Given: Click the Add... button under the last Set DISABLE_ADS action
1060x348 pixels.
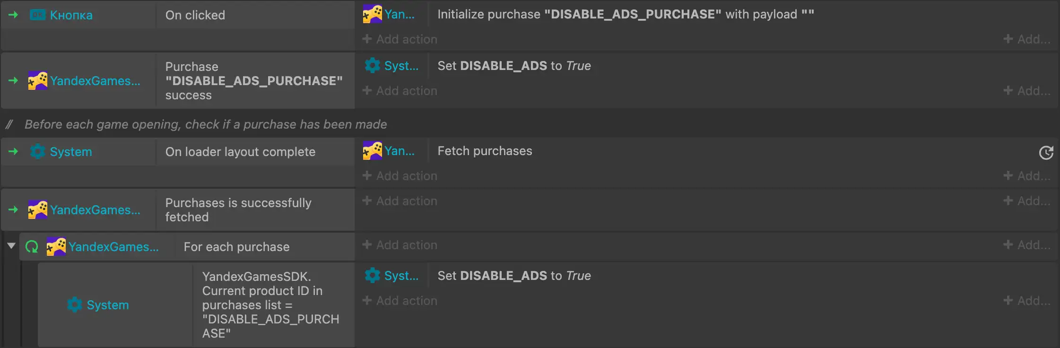Looking at the screenshot, I should 1027,301.
